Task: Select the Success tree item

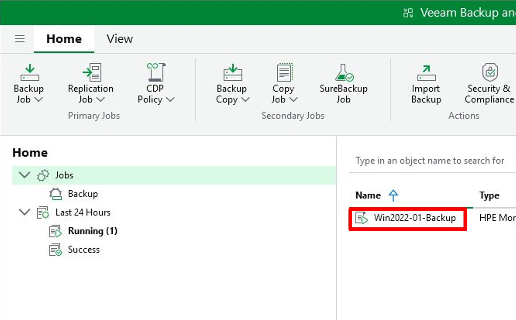Action: (84, 250)
